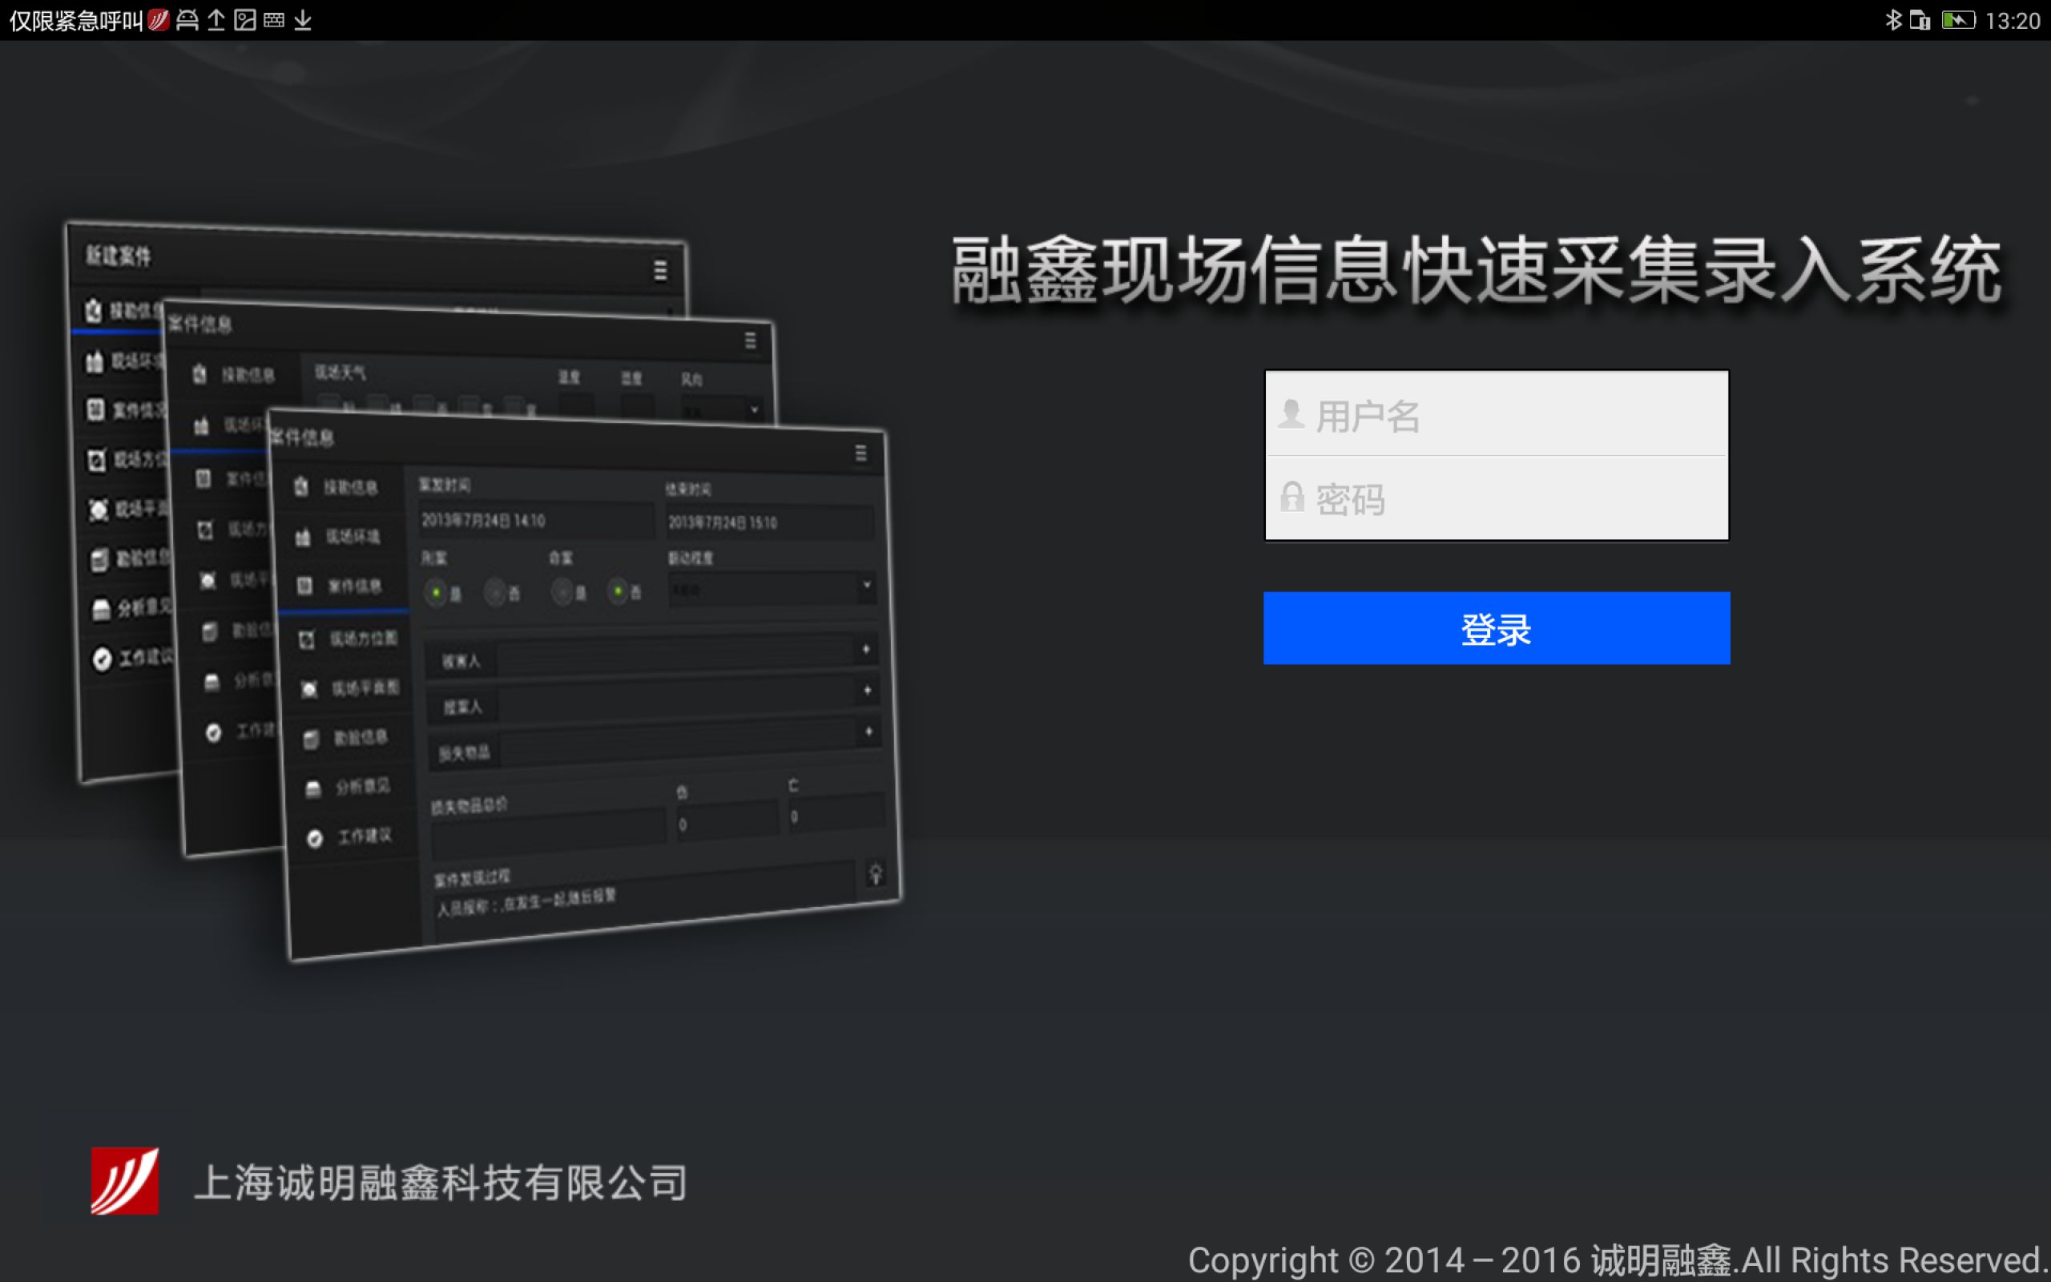
Task: Tap the keyboard notification icon in status bar
Action: pyautogui.click(x=274, y=20)
